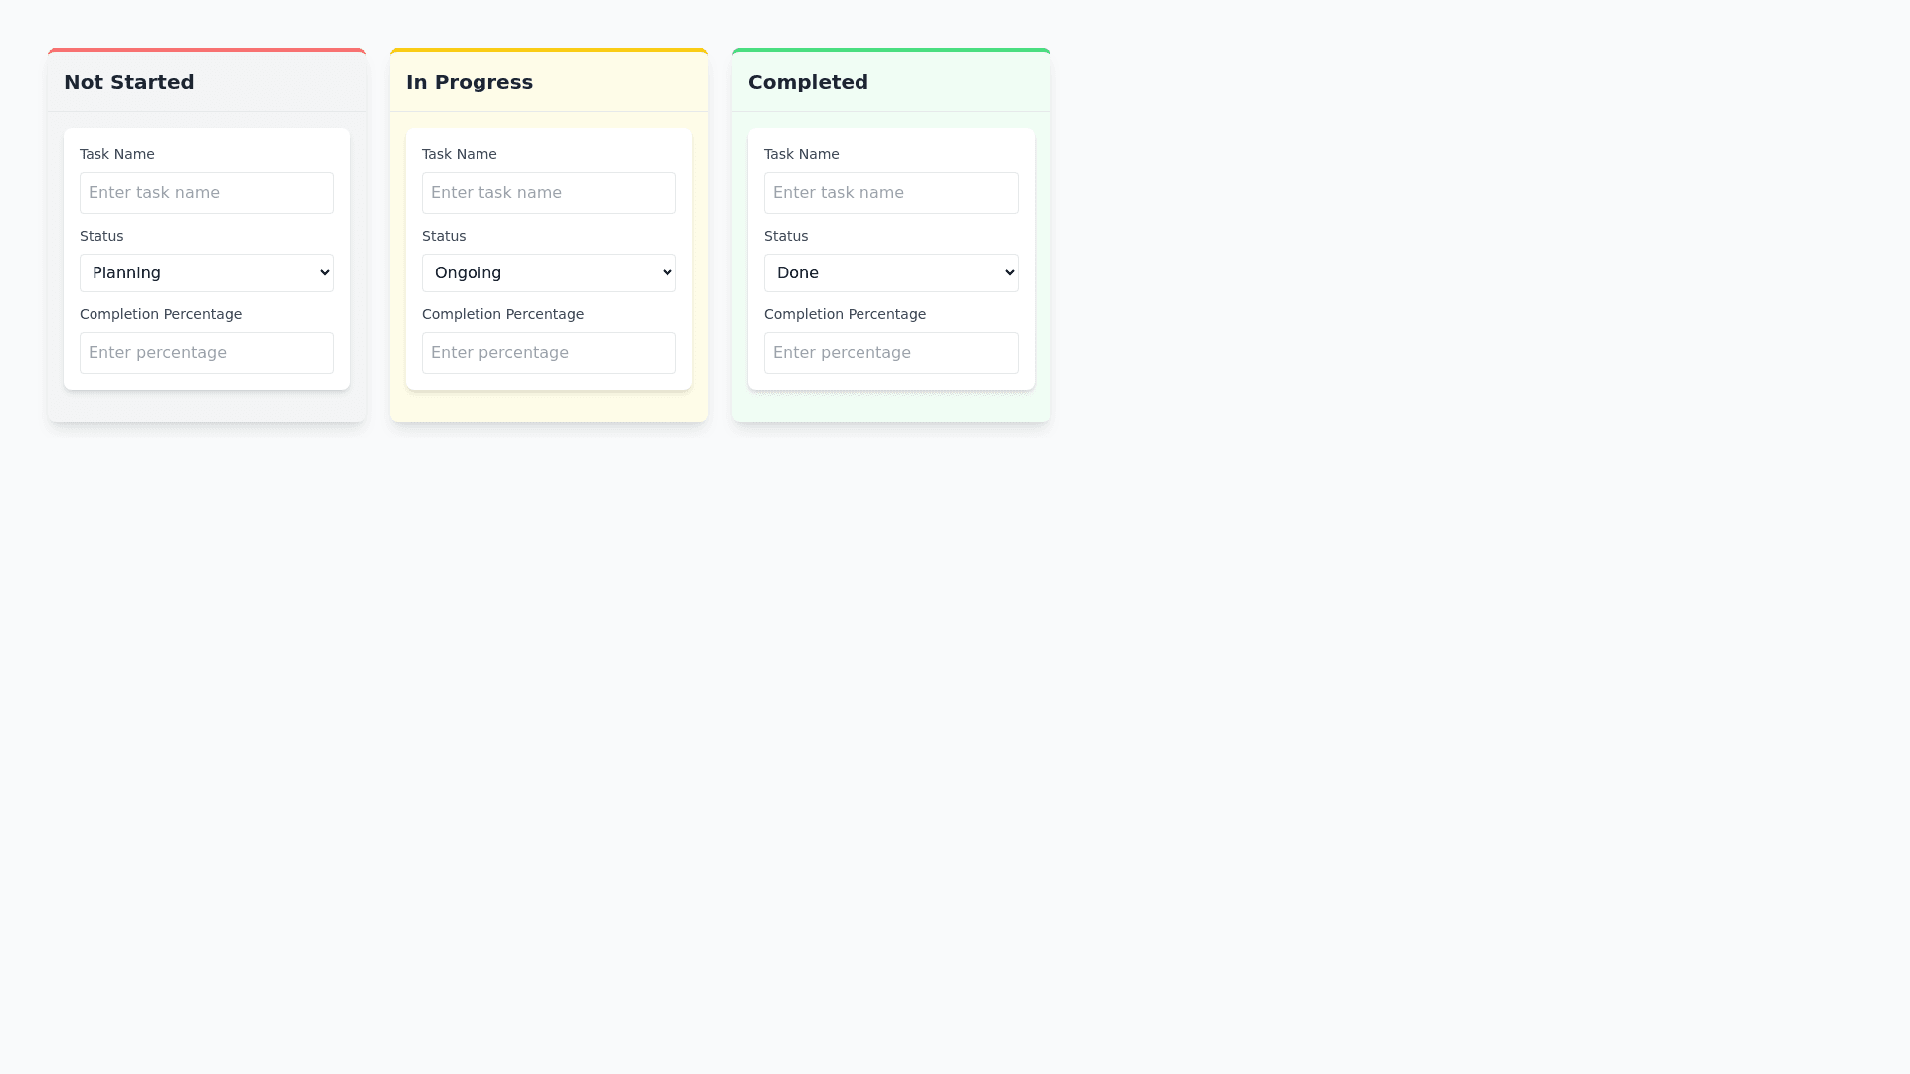
Task: Click the Not Started column heading
Action: [x=129, y=82]
